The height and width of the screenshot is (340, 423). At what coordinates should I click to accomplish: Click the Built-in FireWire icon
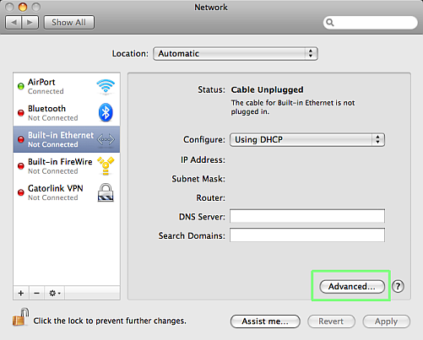point(106,166)
